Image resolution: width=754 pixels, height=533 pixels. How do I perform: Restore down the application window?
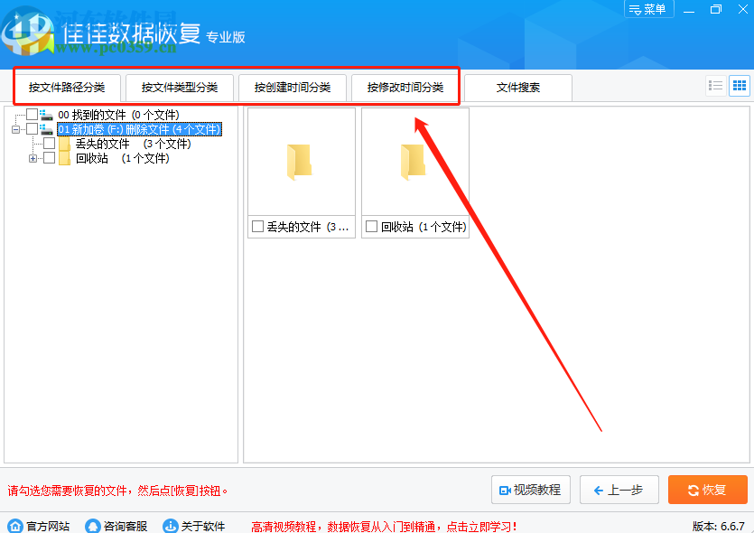(716, 9)
